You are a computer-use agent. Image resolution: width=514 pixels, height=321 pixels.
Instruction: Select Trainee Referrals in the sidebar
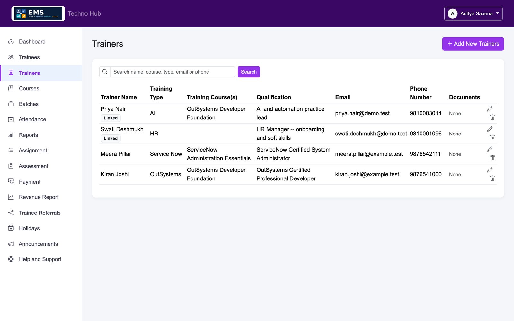41,213
